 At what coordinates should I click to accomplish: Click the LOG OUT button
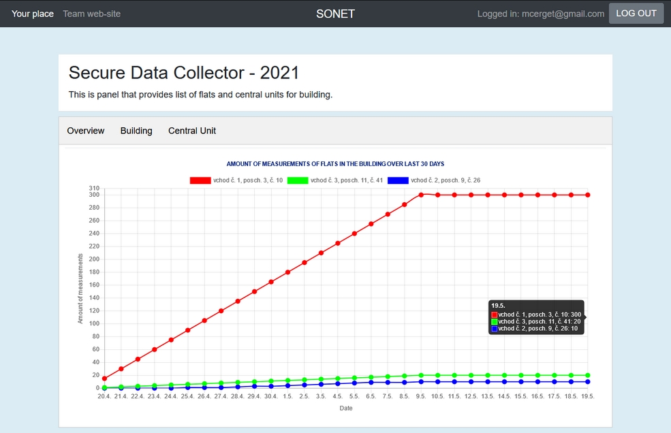pyautogui.click(x=636, y=14)
